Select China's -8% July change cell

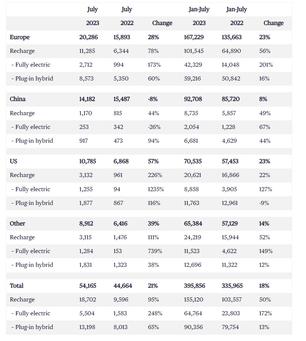pos(153,99)
